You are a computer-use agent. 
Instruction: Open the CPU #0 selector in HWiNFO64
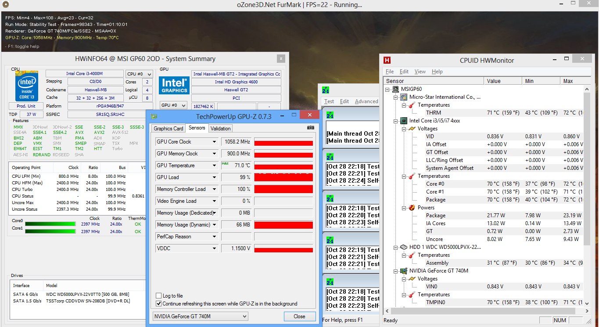pyautogui.click(x=139, y=74)
